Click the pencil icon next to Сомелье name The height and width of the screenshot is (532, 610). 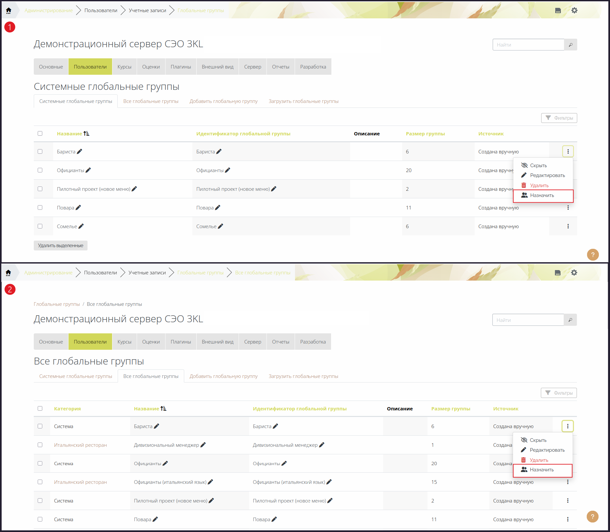pyautogui.click(x=81, y=226)
